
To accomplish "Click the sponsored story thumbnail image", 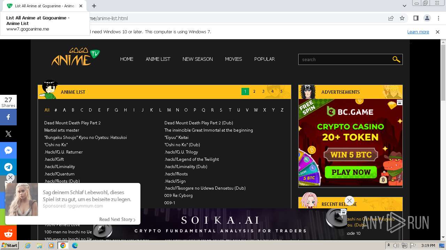I will point(22,200).
